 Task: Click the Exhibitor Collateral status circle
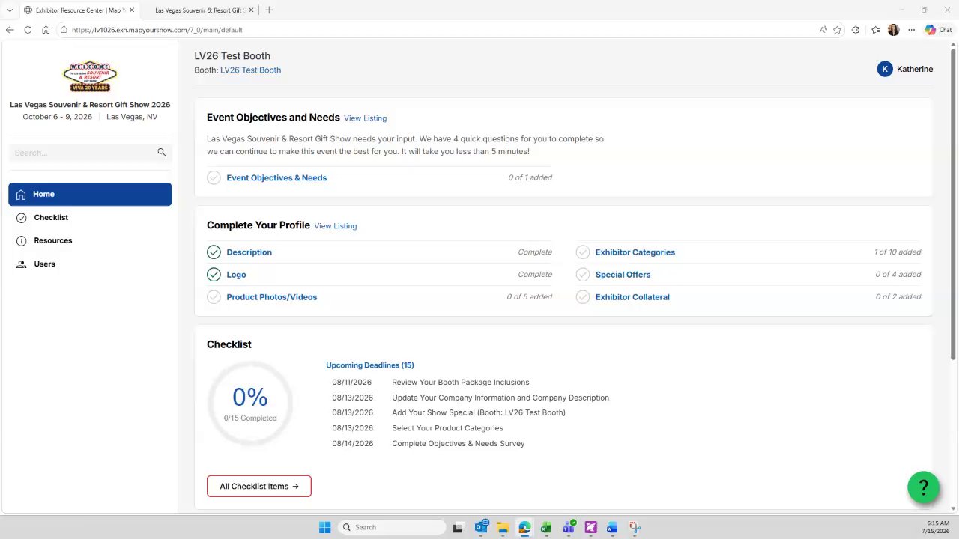coord(582,297)
